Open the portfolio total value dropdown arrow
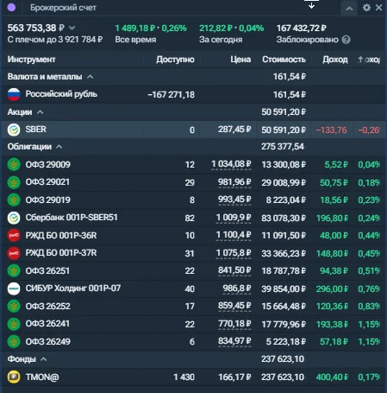Image resolution: width=387 pixels, height=393 pixels. click(x=72, y=28)
